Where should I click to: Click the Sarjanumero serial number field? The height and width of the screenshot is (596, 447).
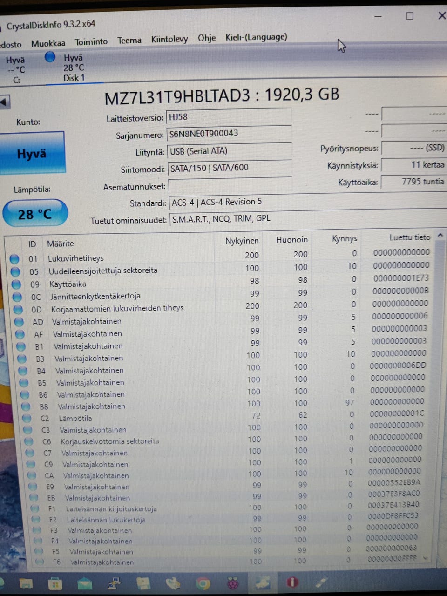229,134
